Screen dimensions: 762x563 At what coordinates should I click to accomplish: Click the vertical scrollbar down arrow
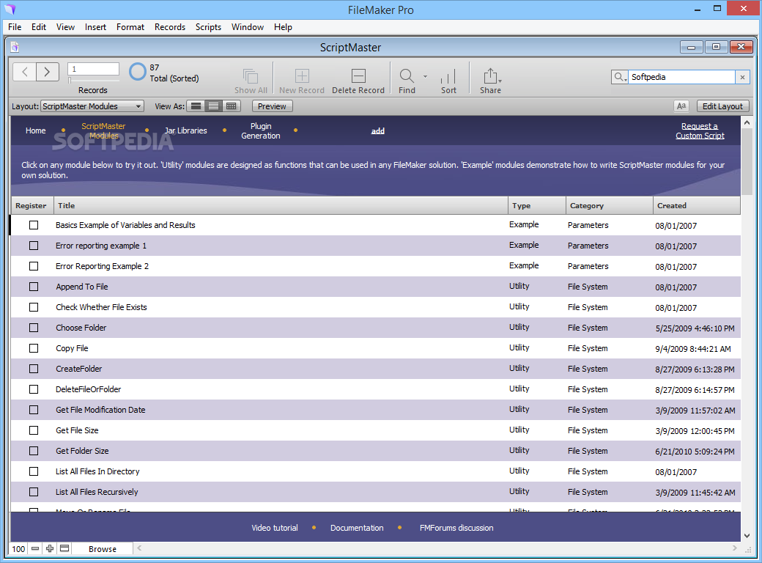(x=747, y=536)
